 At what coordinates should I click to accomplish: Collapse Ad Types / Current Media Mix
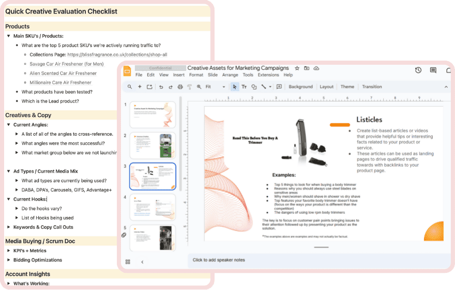click(9, 171)
